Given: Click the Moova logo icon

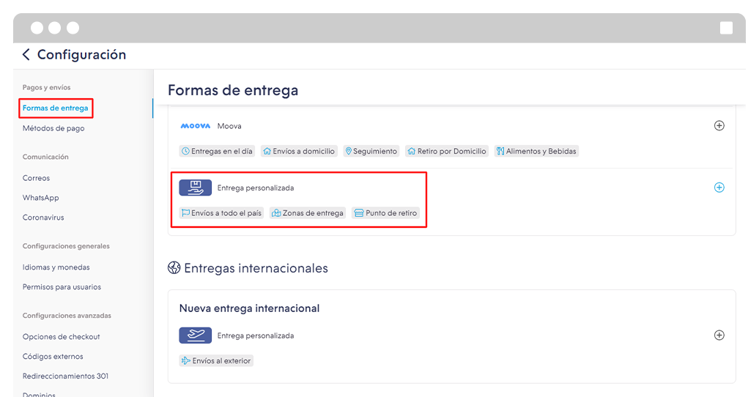Looking at the screenshot, I should pyautogui.click(x=195, y=126).
